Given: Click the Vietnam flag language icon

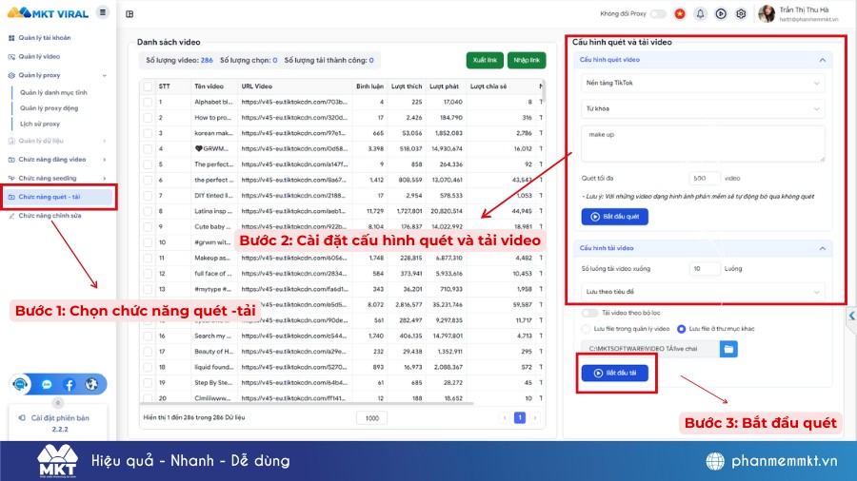Looking at the screenshot, I should pyautogui.click(x=679, y=13).
